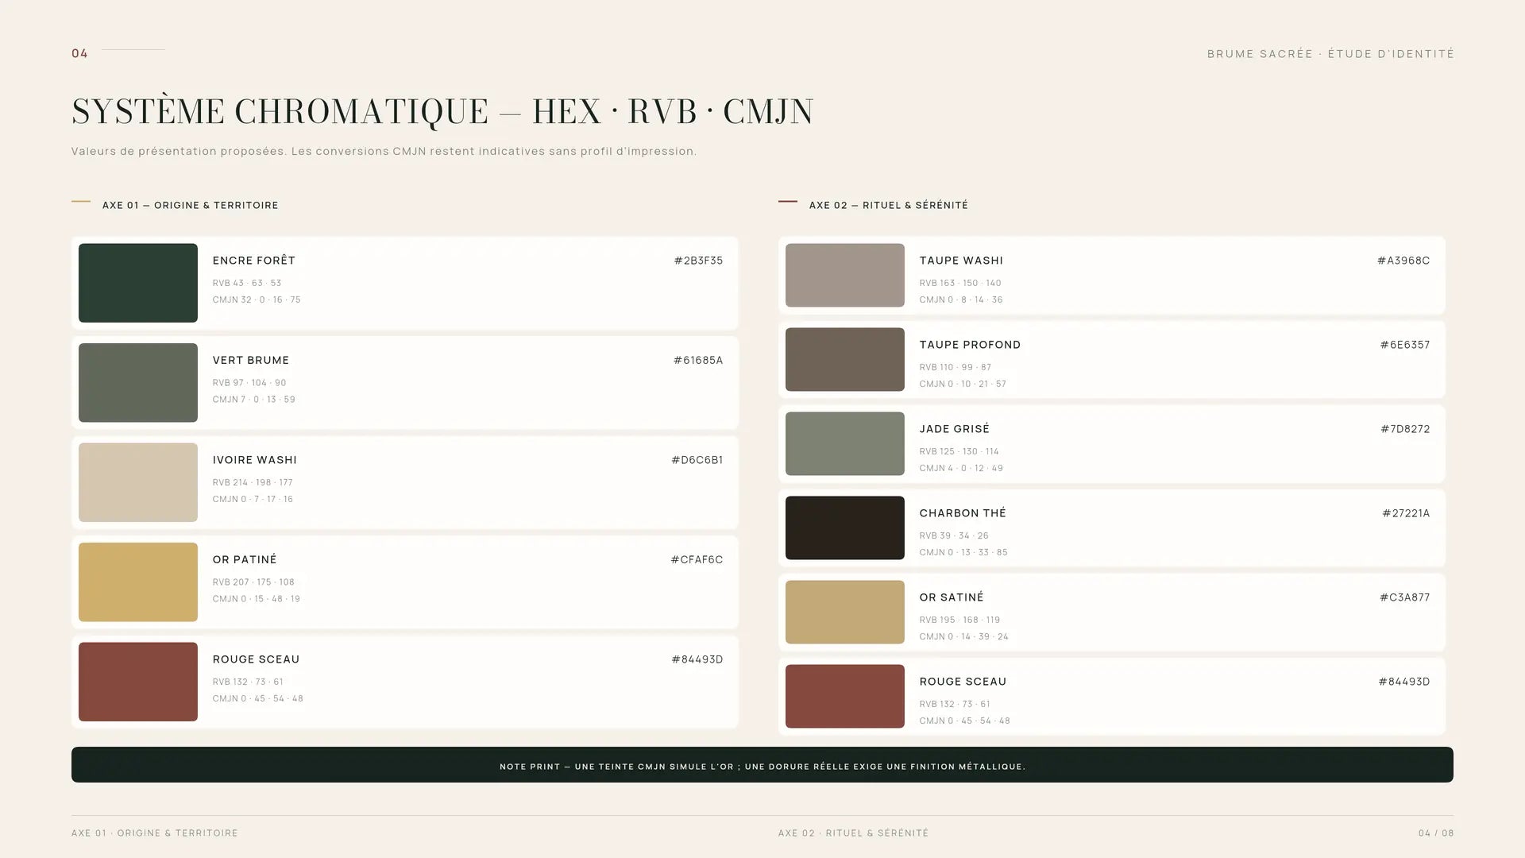Click the footer "AXE 02 · RITUEL & SÉRÉNITÉ" text
1525x858 pixels.
pyautogui.click(x=853, y=833)
